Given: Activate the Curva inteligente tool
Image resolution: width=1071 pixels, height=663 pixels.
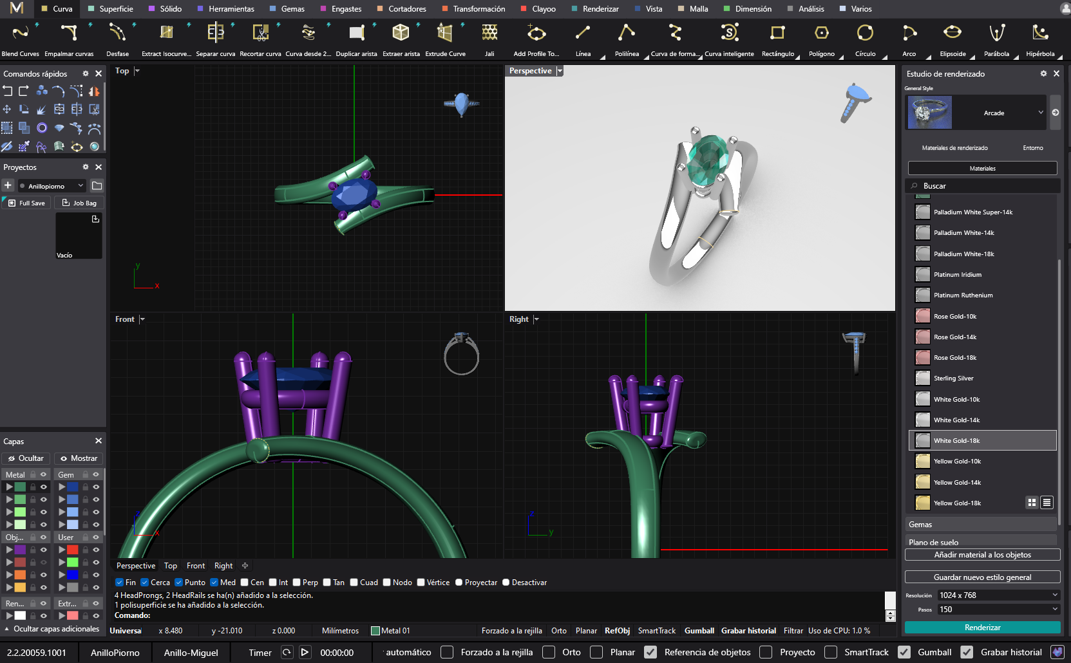Looking at the screenshot, I should (729, 33).
